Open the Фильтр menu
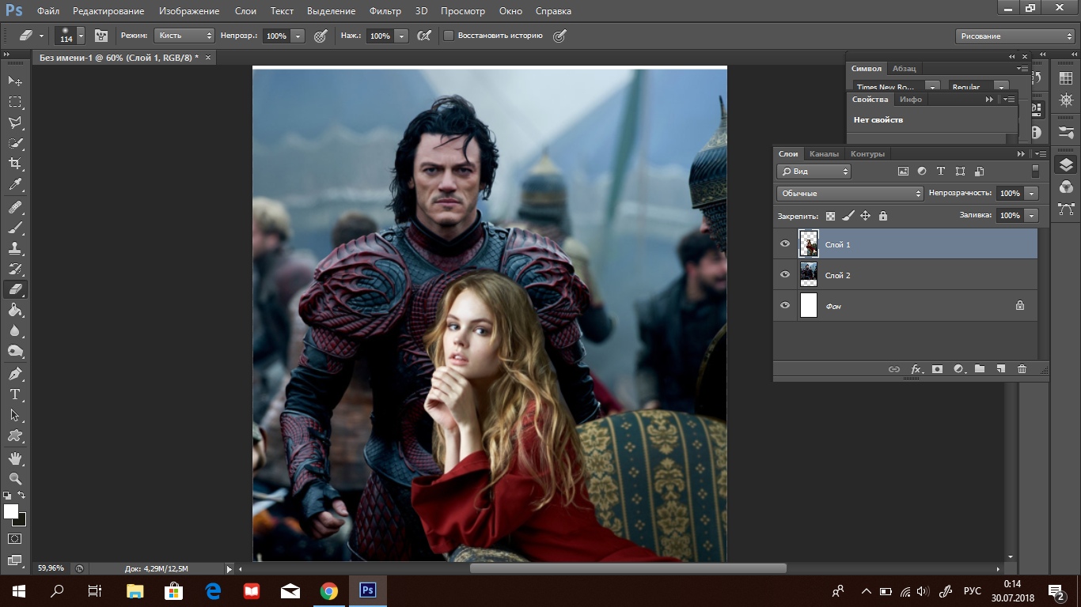The width and height of the screenshot is (1081, 607). pos(385,11)
